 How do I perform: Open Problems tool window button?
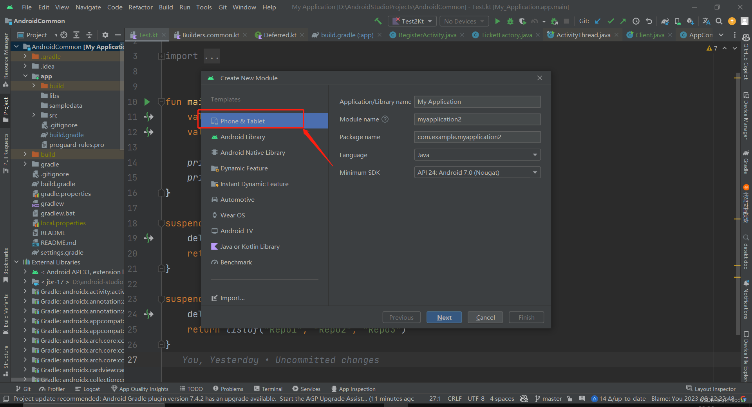point(228,389)
